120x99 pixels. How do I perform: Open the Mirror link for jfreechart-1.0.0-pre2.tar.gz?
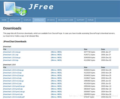54,86
